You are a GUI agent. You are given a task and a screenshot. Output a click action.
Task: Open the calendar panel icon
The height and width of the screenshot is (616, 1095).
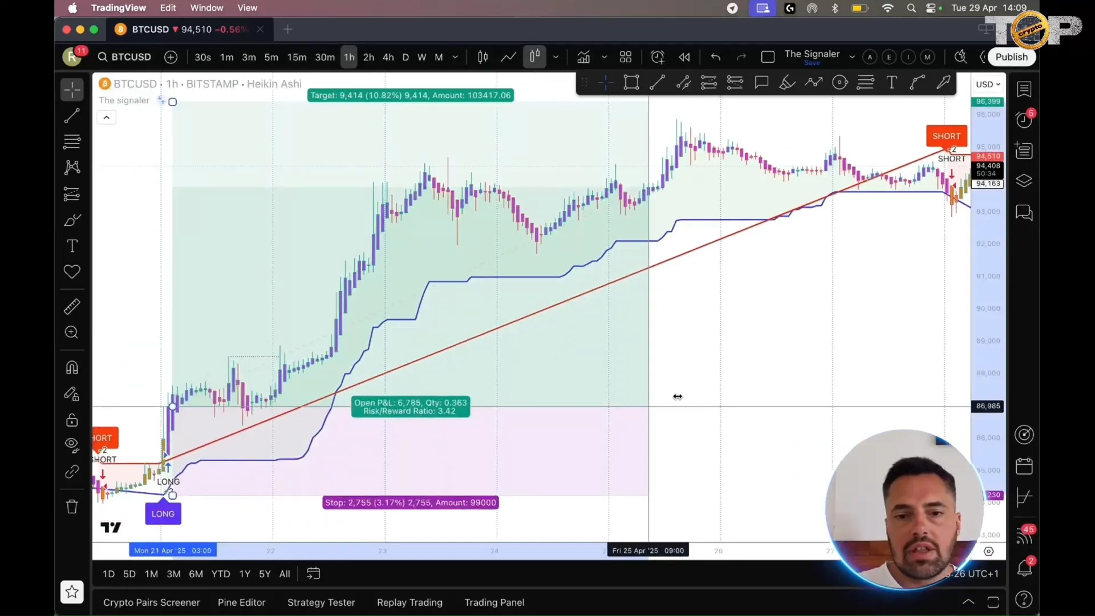[1024, 467]
